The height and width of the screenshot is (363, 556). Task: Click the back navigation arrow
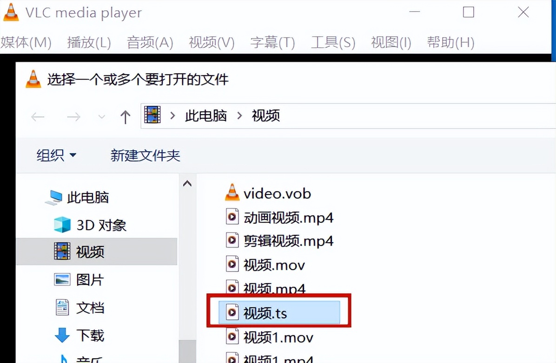[38, 117]
